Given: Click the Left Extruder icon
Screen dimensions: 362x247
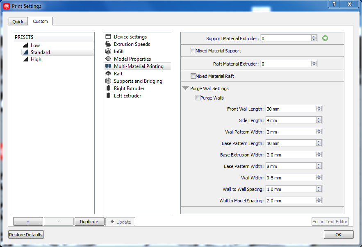Looking at the screenshot, I should [108, 95].
